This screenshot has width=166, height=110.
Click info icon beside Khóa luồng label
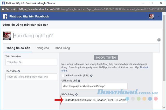point(77,94)
